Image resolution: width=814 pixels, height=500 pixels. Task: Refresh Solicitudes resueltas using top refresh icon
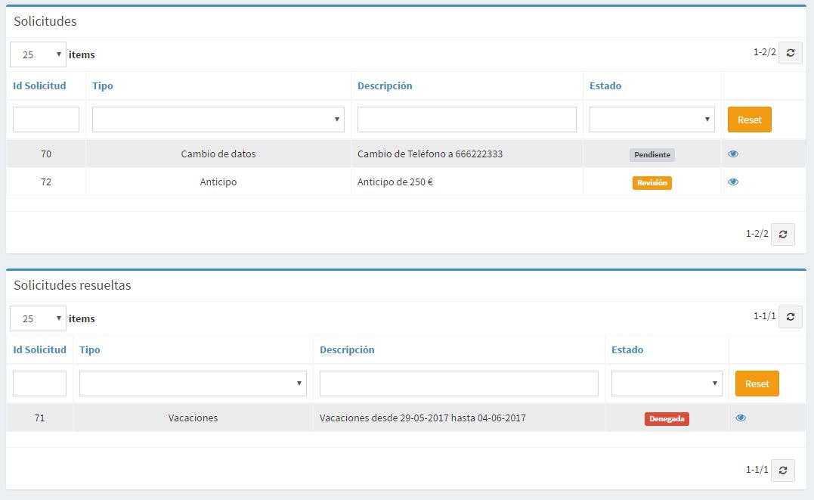790,317
